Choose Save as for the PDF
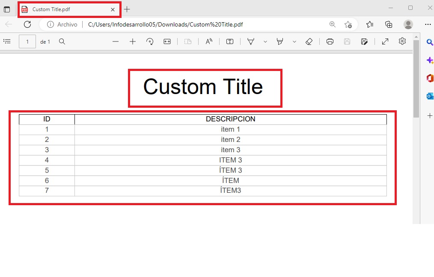434x277 pixels. click(x=364, y=41)
